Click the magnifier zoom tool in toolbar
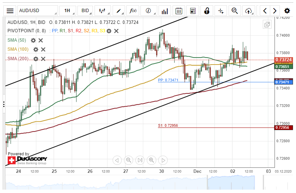 (234, 11)
